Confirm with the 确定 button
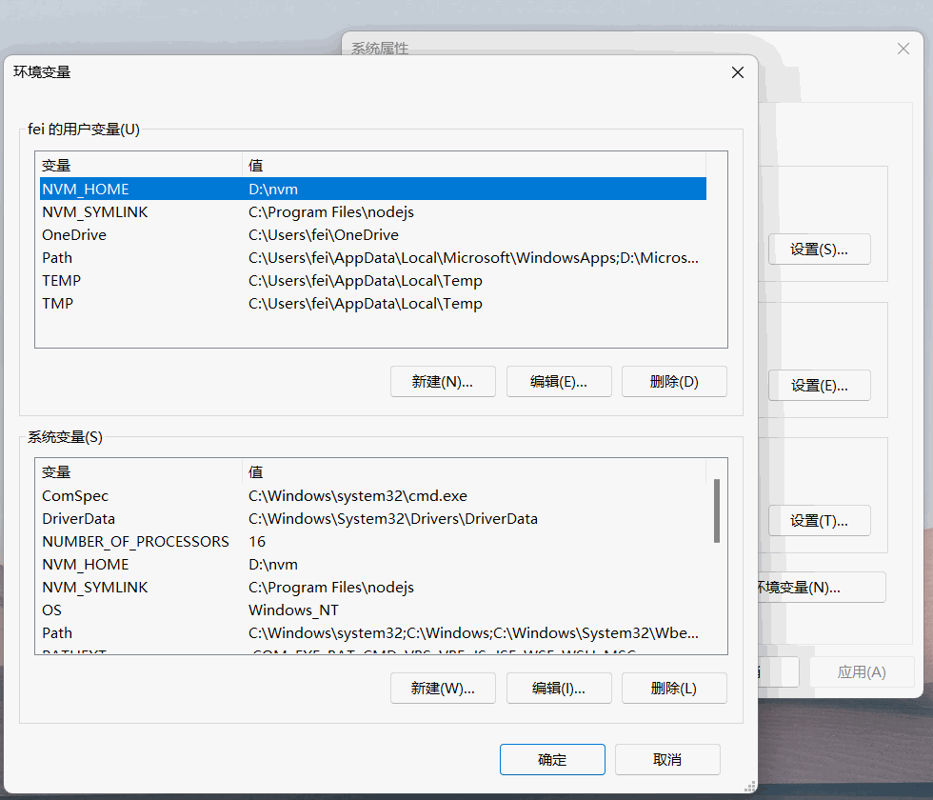Viewport: 933px width, 800px height. (x=552, y=760)
